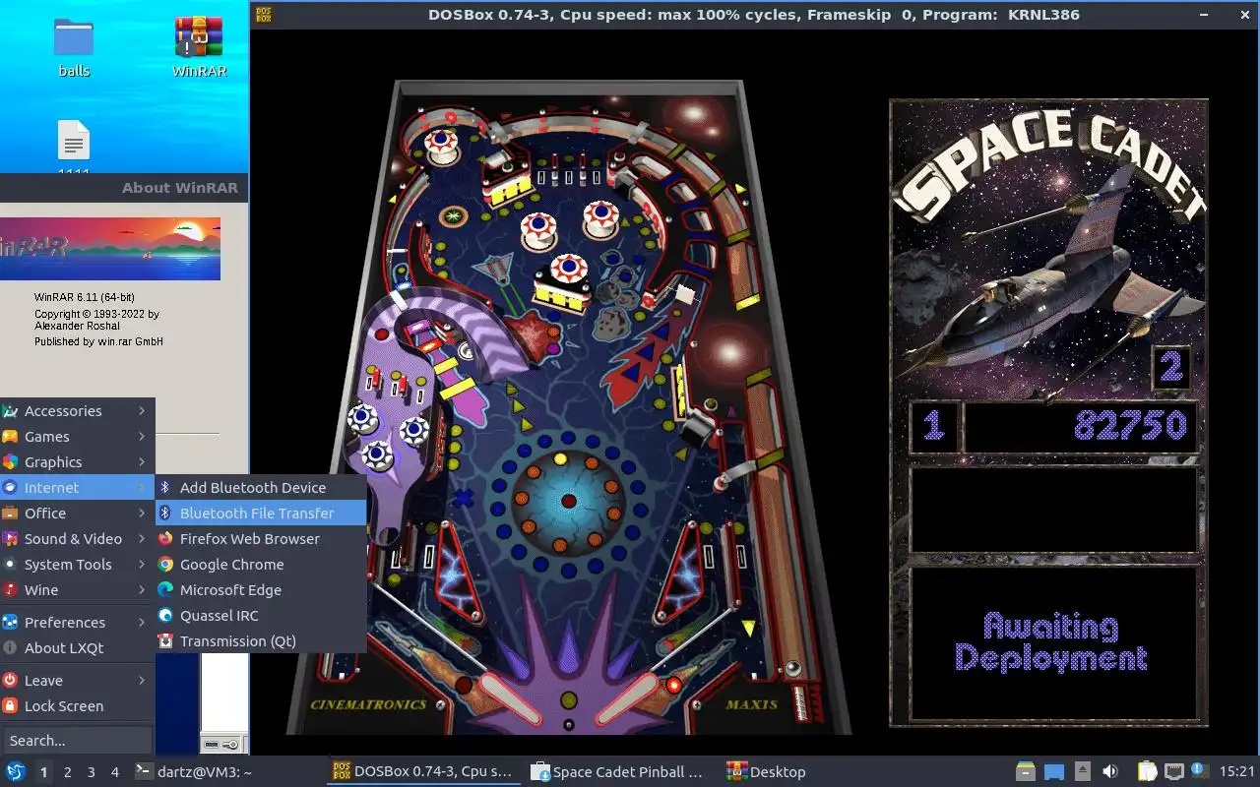Expand the Wine submenu arrow
Viewport: 1260px width, 787px height.
coord(143,590)
